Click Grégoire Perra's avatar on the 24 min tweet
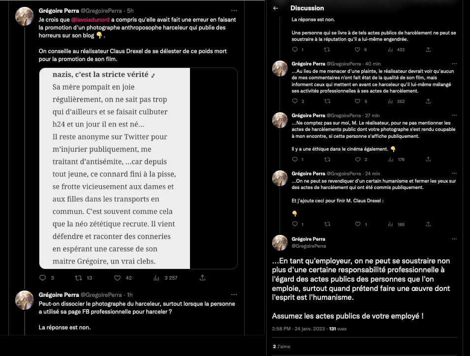The width and height of the screenshot is (470, 356). click(280, 178)
